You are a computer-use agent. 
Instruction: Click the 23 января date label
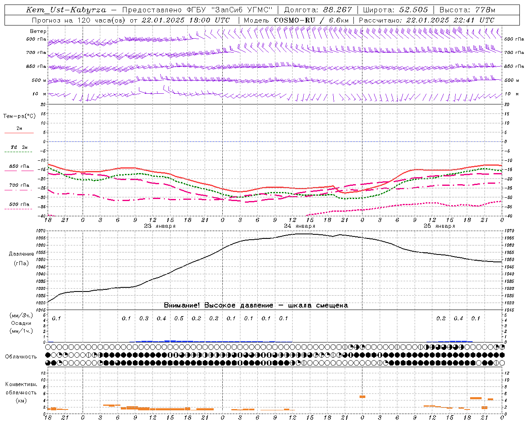[159, 226]
